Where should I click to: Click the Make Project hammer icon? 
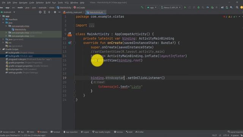[x=142, y=8]
